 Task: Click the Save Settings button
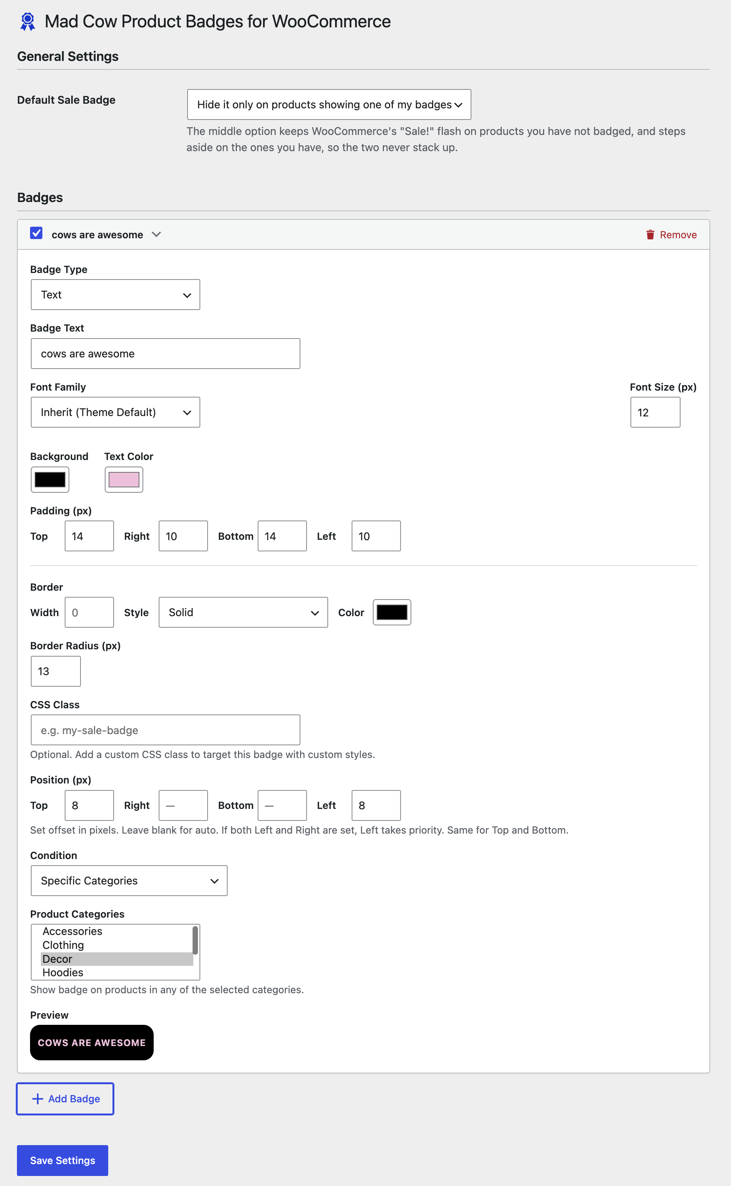click(x=62, y=1160)
